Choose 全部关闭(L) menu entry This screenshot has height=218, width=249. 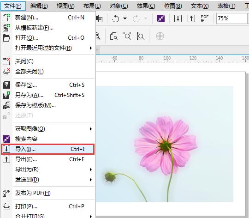point(48,72)
